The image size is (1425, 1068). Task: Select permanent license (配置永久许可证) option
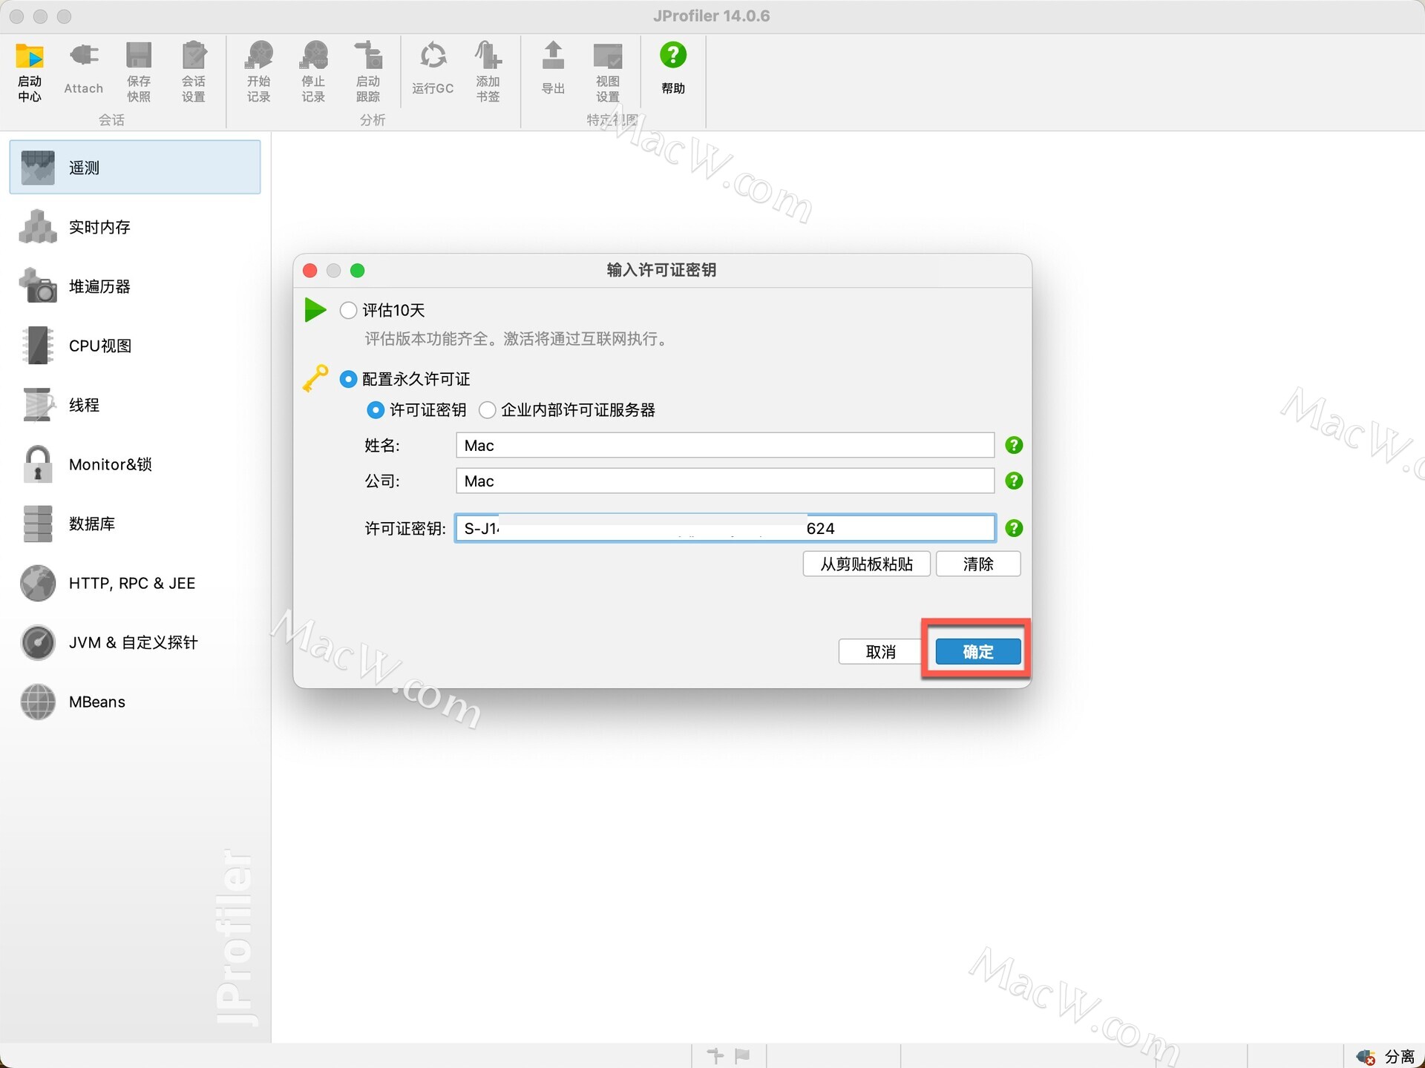[x=348, y=379]
